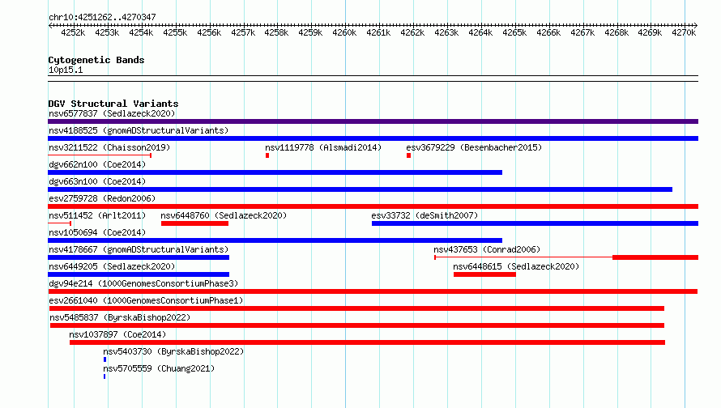Click the esv33732 (deSmith2007) blue bar

535,223
